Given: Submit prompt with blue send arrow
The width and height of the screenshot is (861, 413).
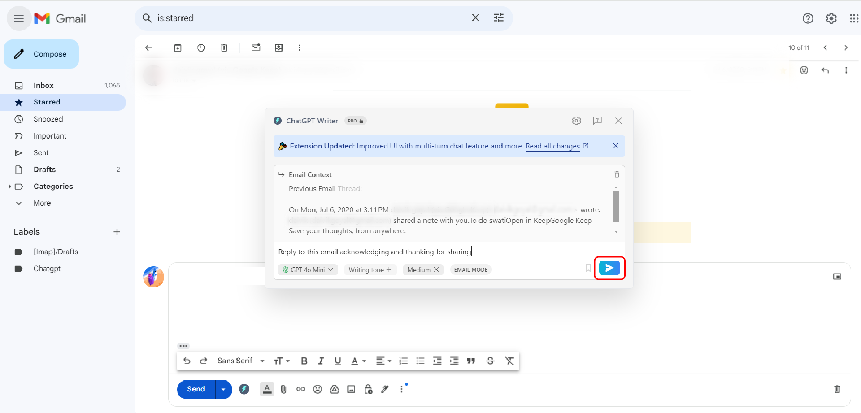Looking at the screenshot, I should [x=609, y=268].
